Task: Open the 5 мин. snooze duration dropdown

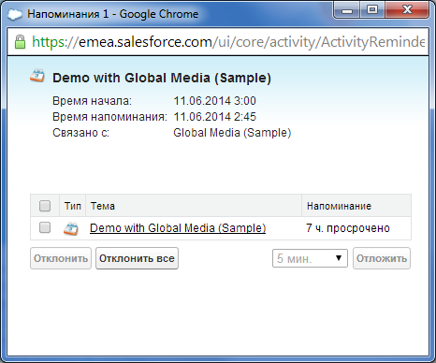Action: (310, 258)
